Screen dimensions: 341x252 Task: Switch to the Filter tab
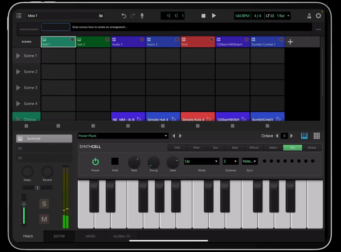click(197, 148)
